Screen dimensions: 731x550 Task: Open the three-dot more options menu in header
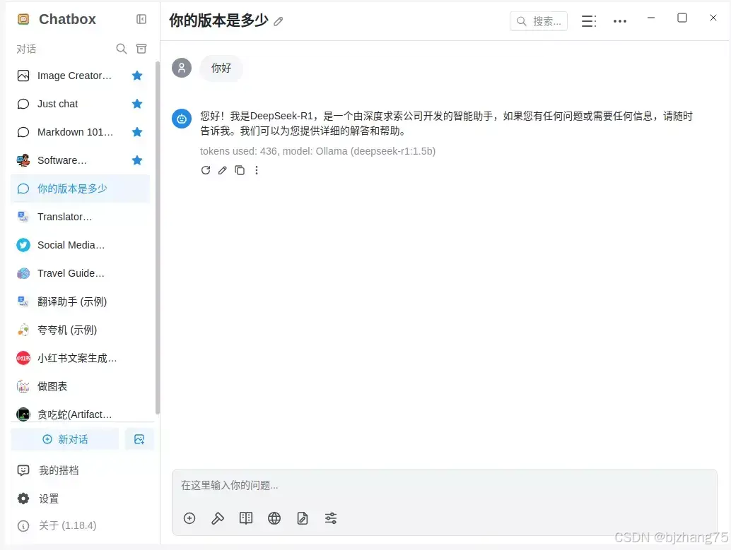(620, 21)
